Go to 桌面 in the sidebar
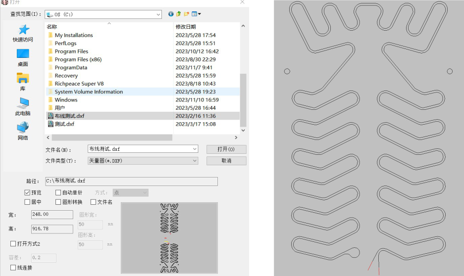 pyautogui.click(x=23, y=58)
